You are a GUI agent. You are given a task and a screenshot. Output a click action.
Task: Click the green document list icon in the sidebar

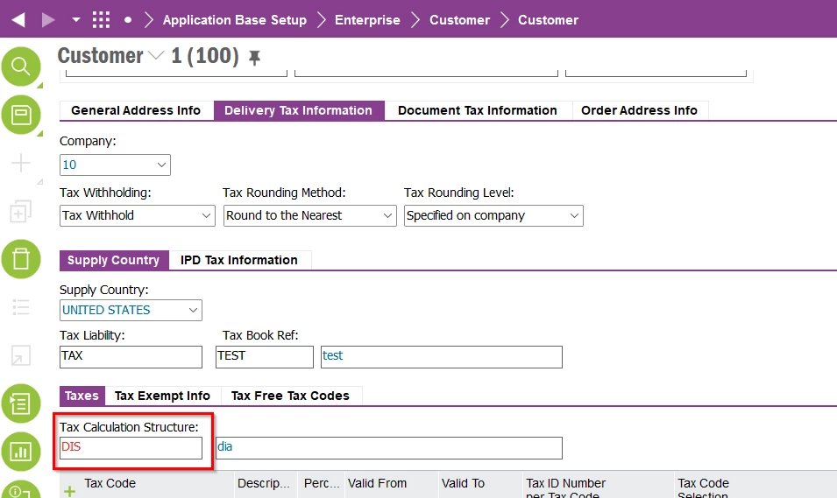point(21,403)
